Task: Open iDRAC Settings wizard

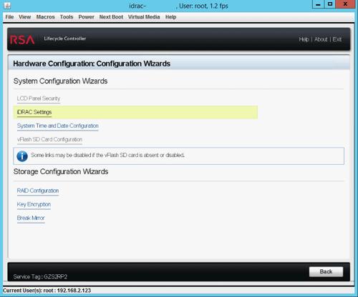Action: coord(34,112)
